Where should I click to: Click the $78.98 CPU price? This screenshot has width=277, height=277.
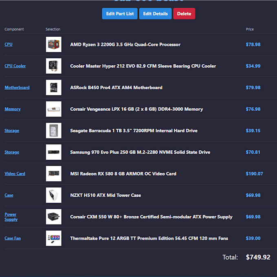(253, 44)
